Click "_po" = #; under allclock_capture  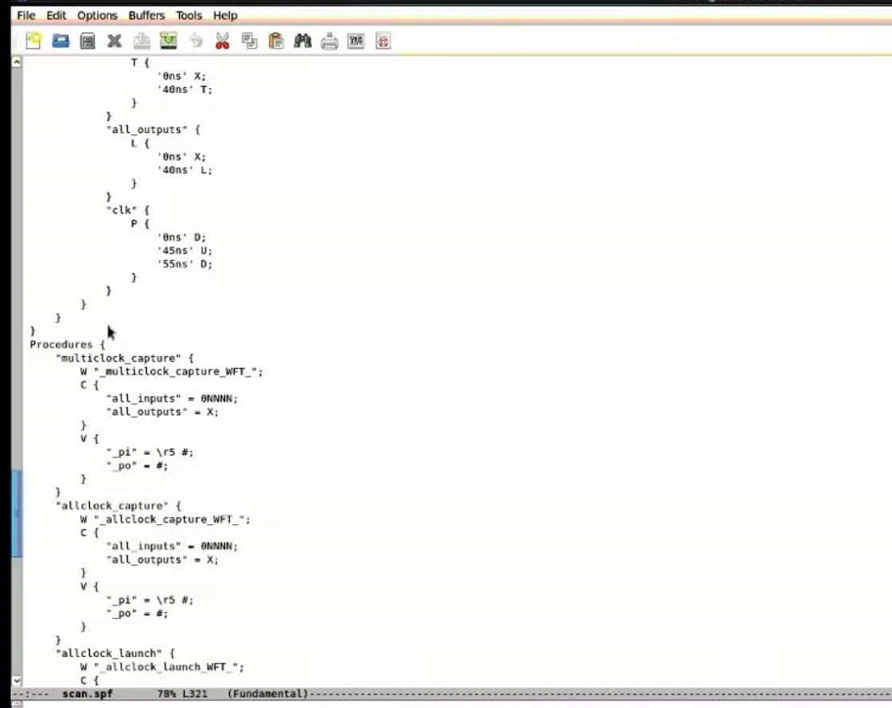point(137,613)
